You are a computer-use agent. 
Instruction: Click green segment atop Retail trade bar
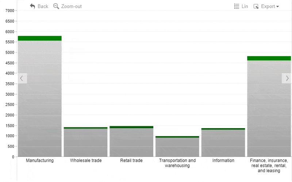(131, 127)
